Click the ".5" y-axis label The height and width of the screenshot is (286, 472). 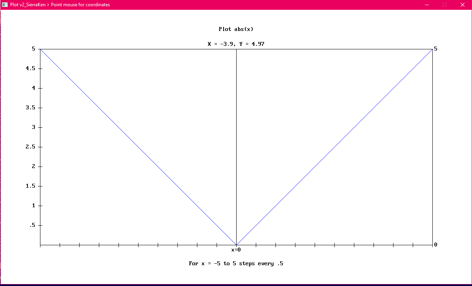pyautogui.click(x=32, y=225)
